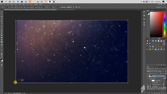Open the Opacity slider dropdown arrow
This screenshot has width=167, height=94.
coord(166,71)
